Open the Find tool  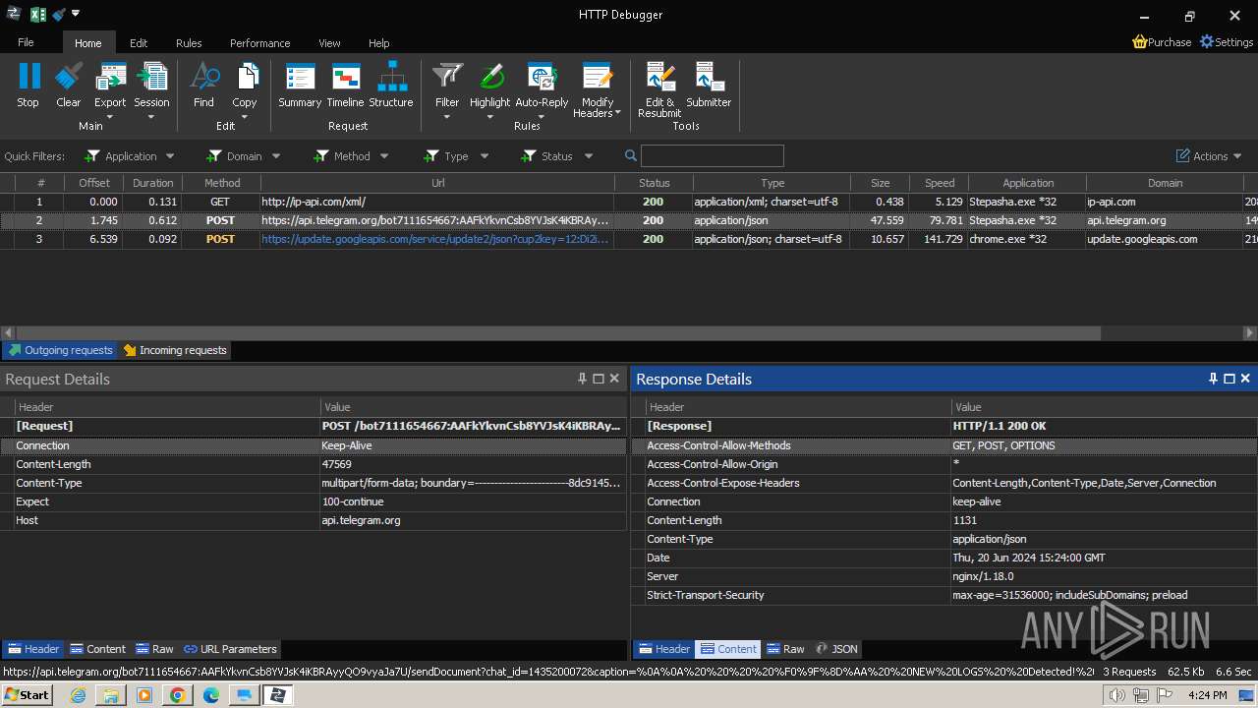pyautogui.click(x=203, y=77)
